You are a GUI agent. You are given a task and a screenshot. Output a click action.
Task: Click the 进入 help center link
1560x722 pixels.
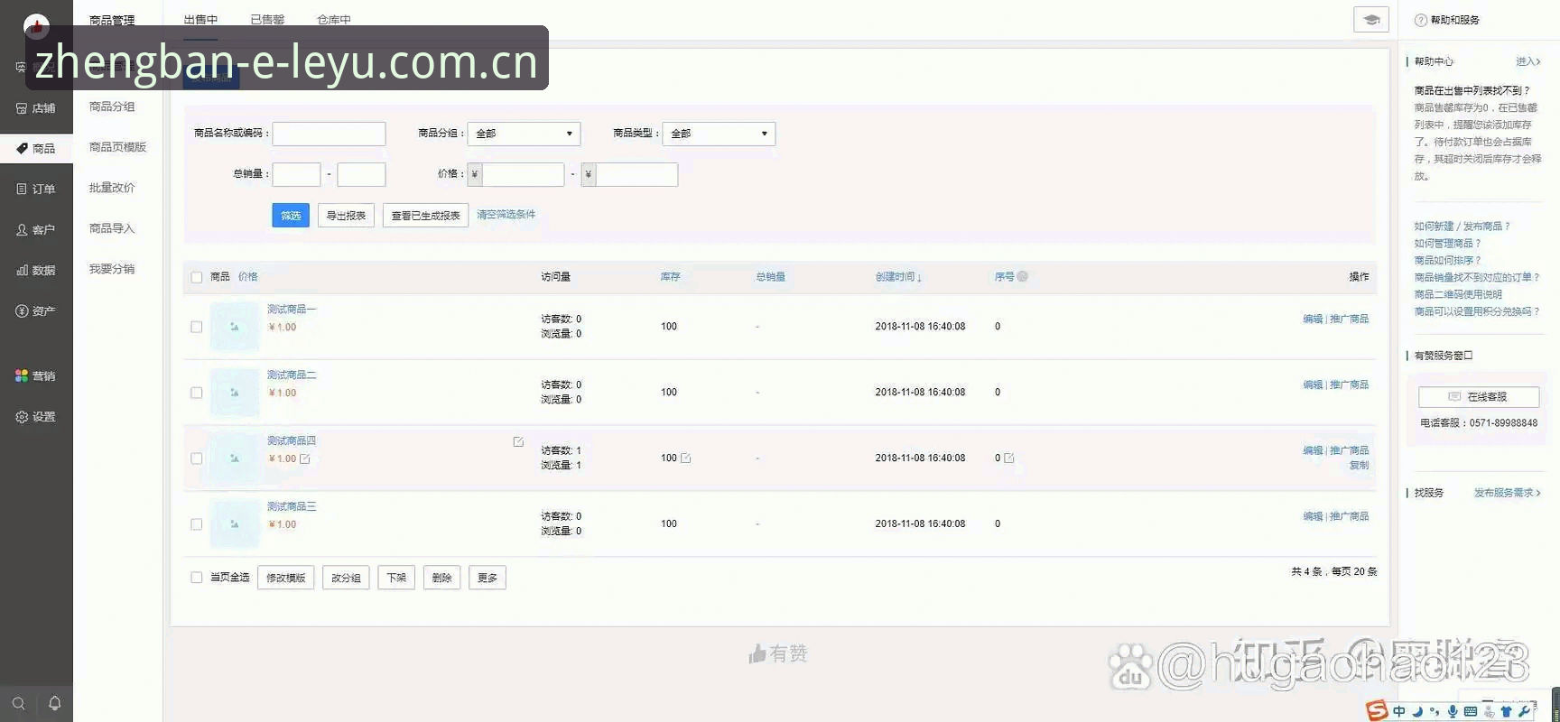(1527, 61)
